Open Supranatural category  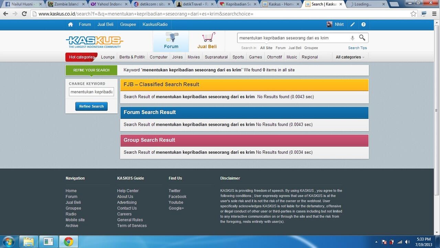click(216, 57)
